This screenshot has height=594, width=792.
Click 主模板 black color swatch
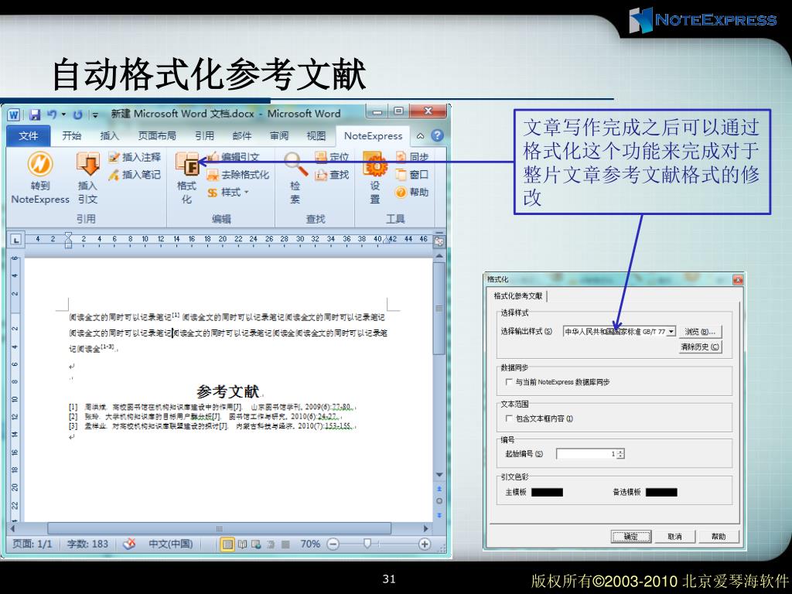(547, 492)
